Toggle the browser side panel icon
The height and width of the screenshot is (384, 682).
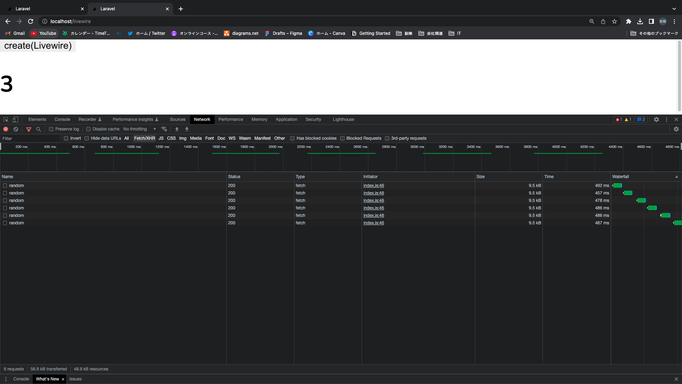tap(651, 21)
